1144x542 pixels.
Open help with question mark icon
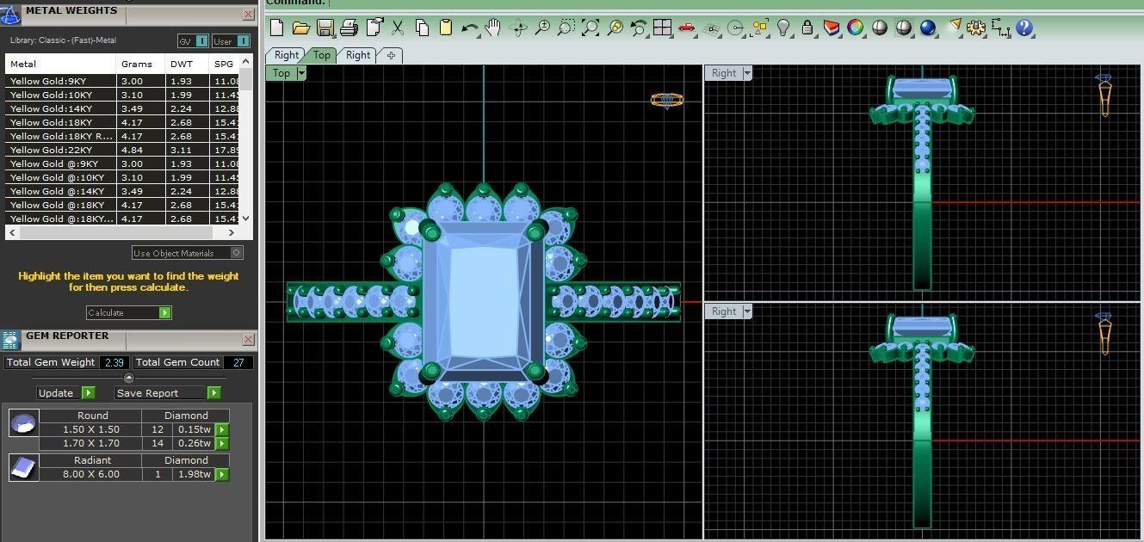(1024, 28)
